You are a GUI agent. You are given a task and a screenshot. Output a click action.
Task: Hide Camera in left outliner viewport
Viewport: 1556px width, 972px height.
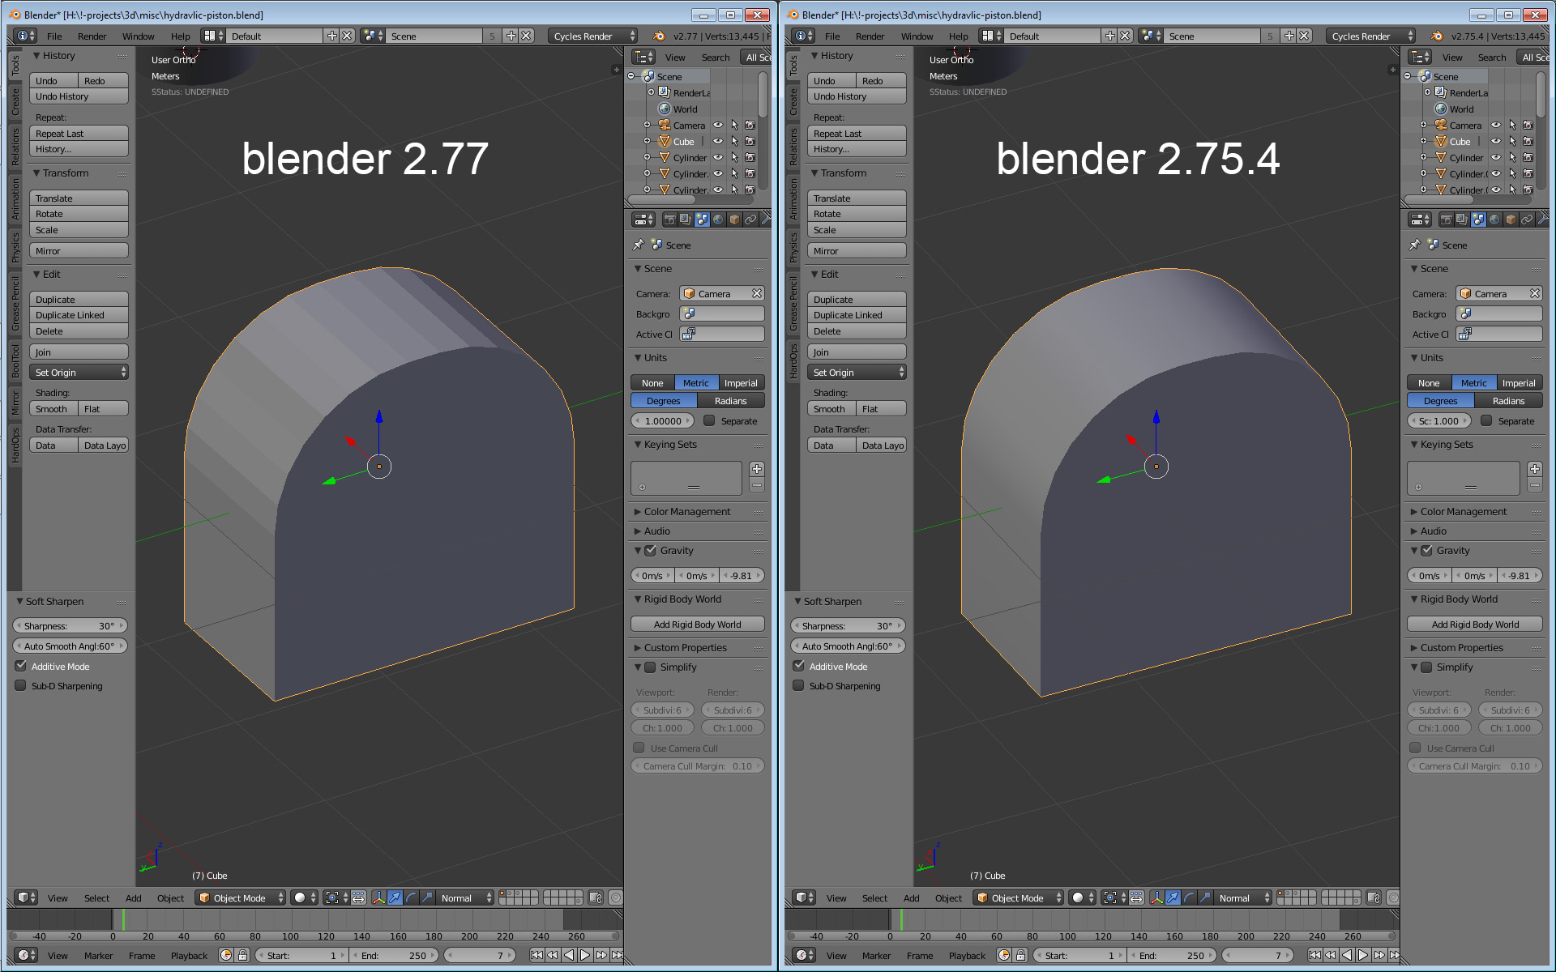pyautogui.click(x=718, y=125)
